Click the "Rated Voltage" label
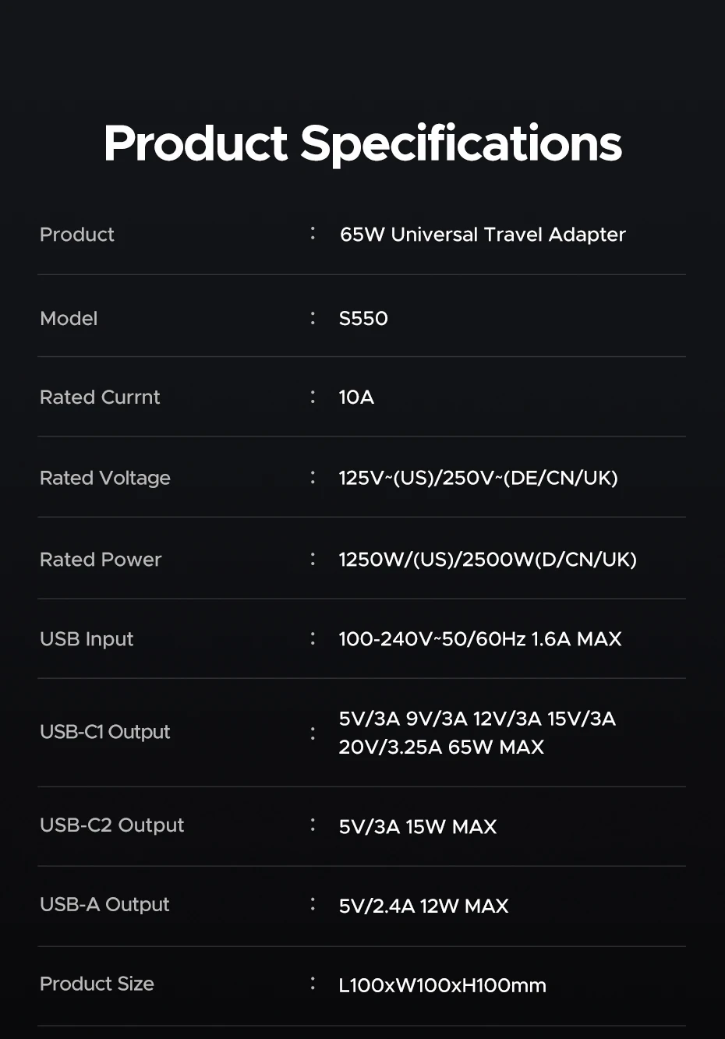Viewport: 725px width, 1039px height. pos(105,478)
